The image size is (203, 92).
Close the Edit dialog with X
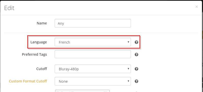(x=196, y=7)
